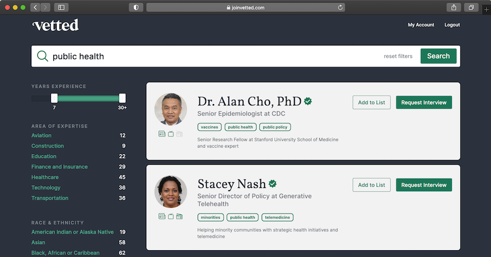Screen dimensions: 491x257
Task: Click the TV icon under Alan Cho's photo
Action: 170,134
